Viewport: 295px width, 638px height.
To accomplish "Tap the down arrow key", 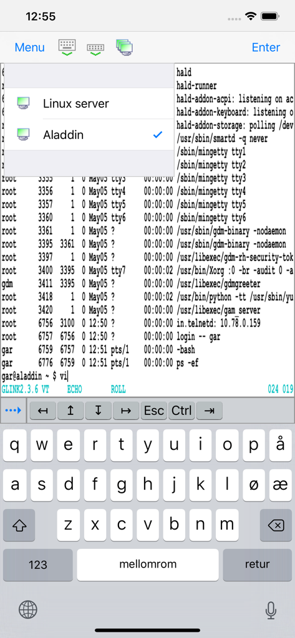I will coord(98,411).
